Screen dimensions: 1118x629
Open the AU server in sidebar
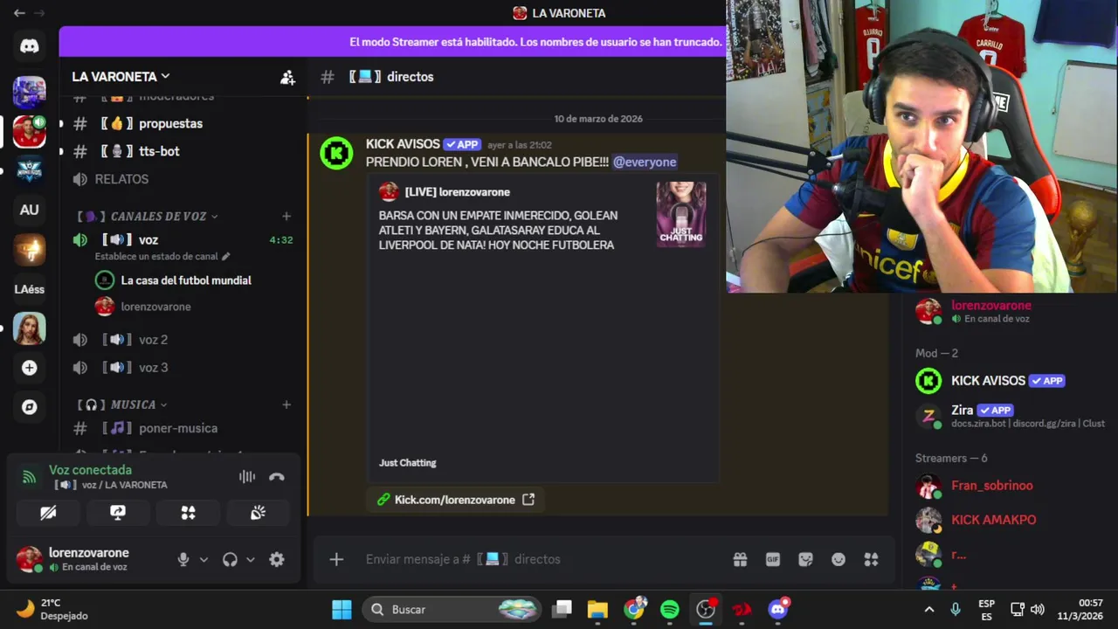pos(30,210)
